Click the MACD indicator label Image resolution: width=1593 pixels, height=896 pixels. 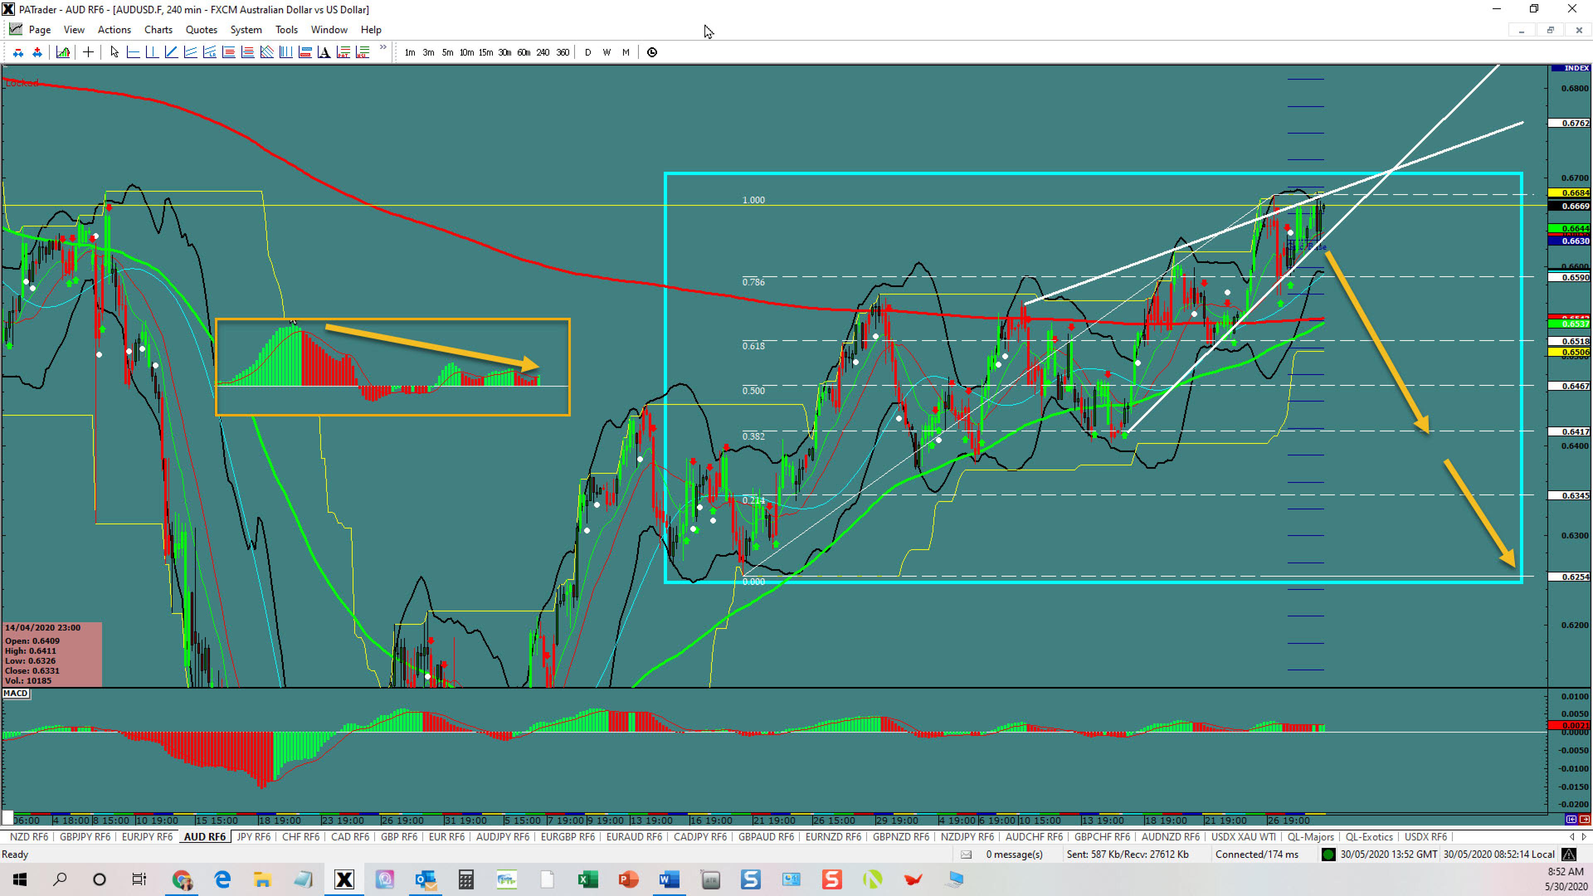(x=15, y=693)
